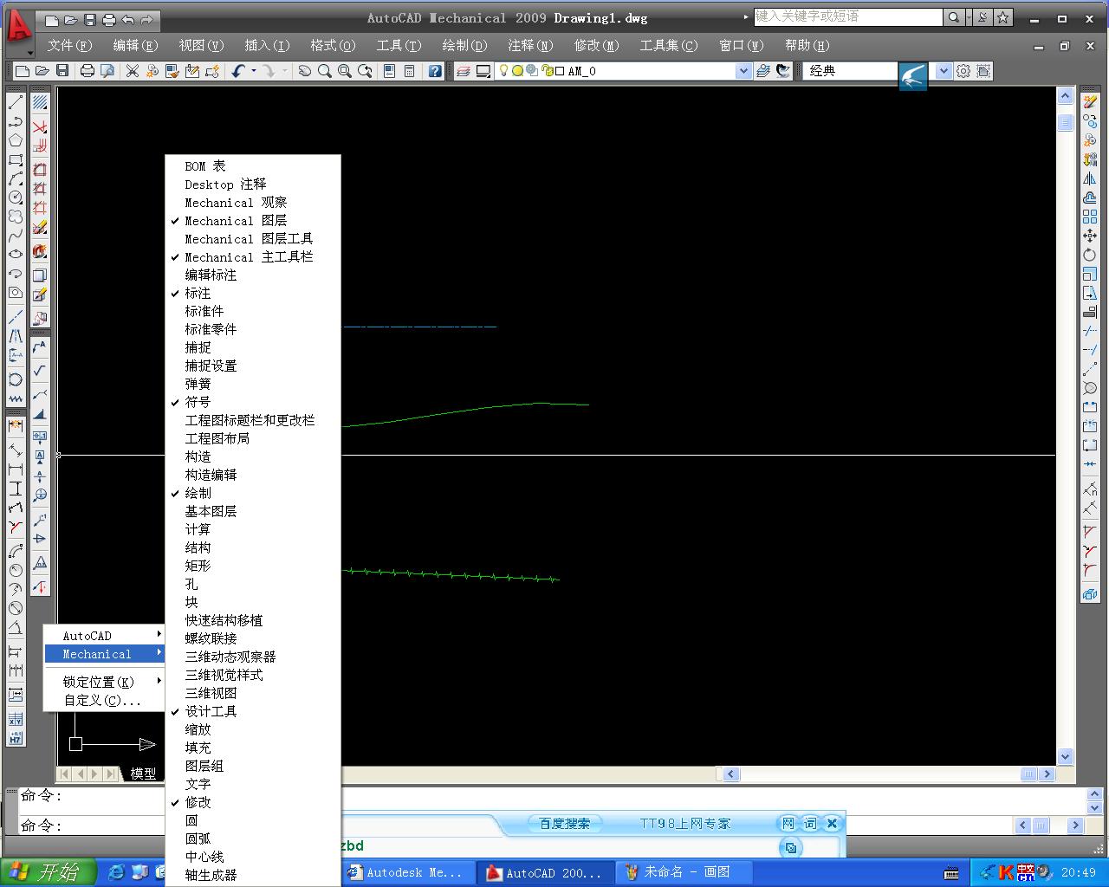Switch to 未命名 - 画图 taskbar window
This screenshot has width=1109, height=887.
pyautogui.click(x=685, y=872)
